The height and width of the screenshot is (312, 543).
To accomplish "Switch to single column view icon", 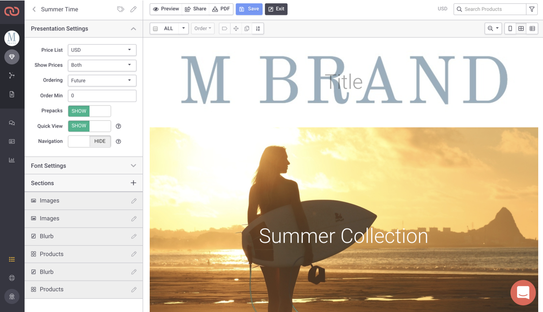I will (510, 28).
